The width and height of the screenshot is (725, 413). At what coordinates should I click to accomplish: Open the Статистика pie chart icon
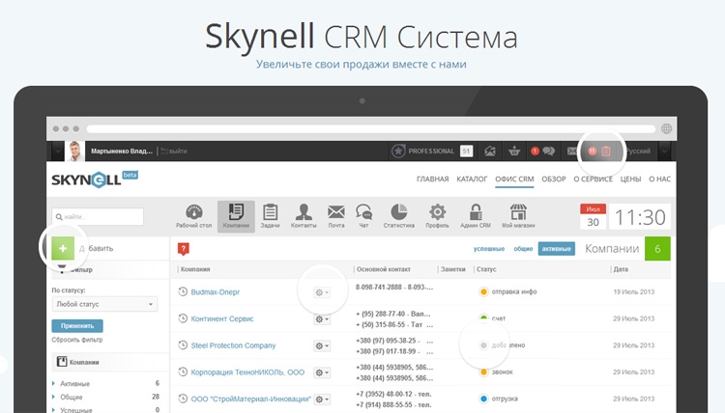point(398,216)
